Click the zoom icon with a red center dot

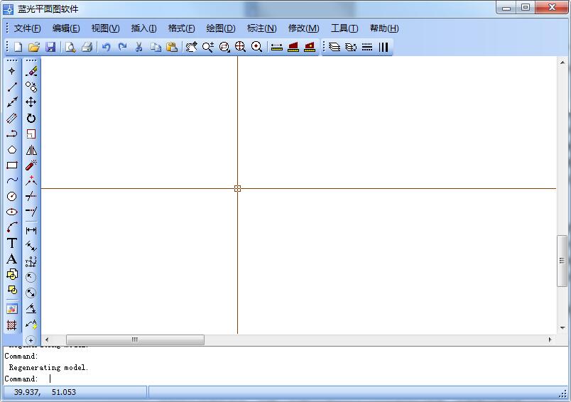click(x=256, y=47)
